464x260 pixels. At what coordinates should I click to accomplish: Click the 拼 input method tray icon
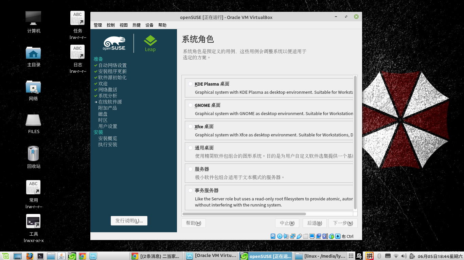(x=369, y=256)
